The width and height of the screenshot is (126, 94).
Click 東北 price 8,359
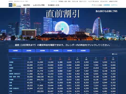pos(60,65)
